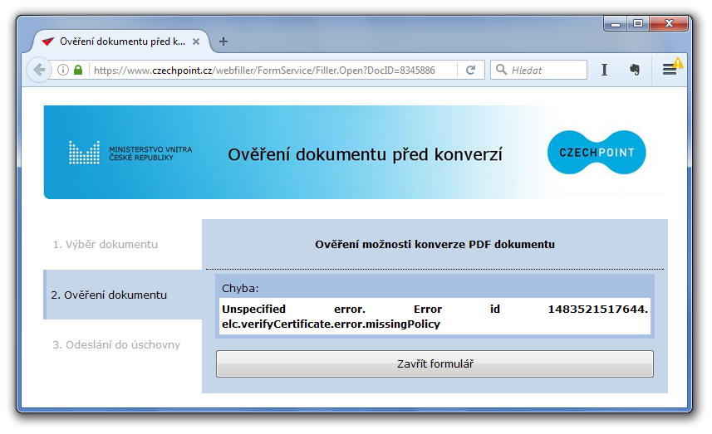Open site information via the info icon
The width and height of the screenshot is (712, 434).
pyautogui.click(x=63, y=70)
